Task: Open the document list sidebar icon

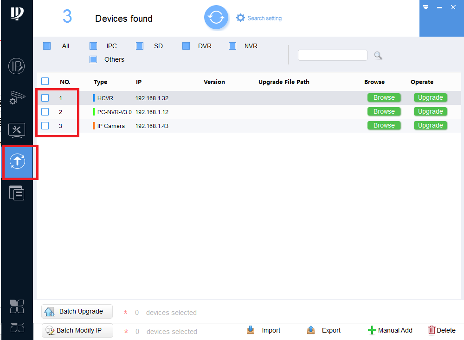Action: click(x=17, y=193)
